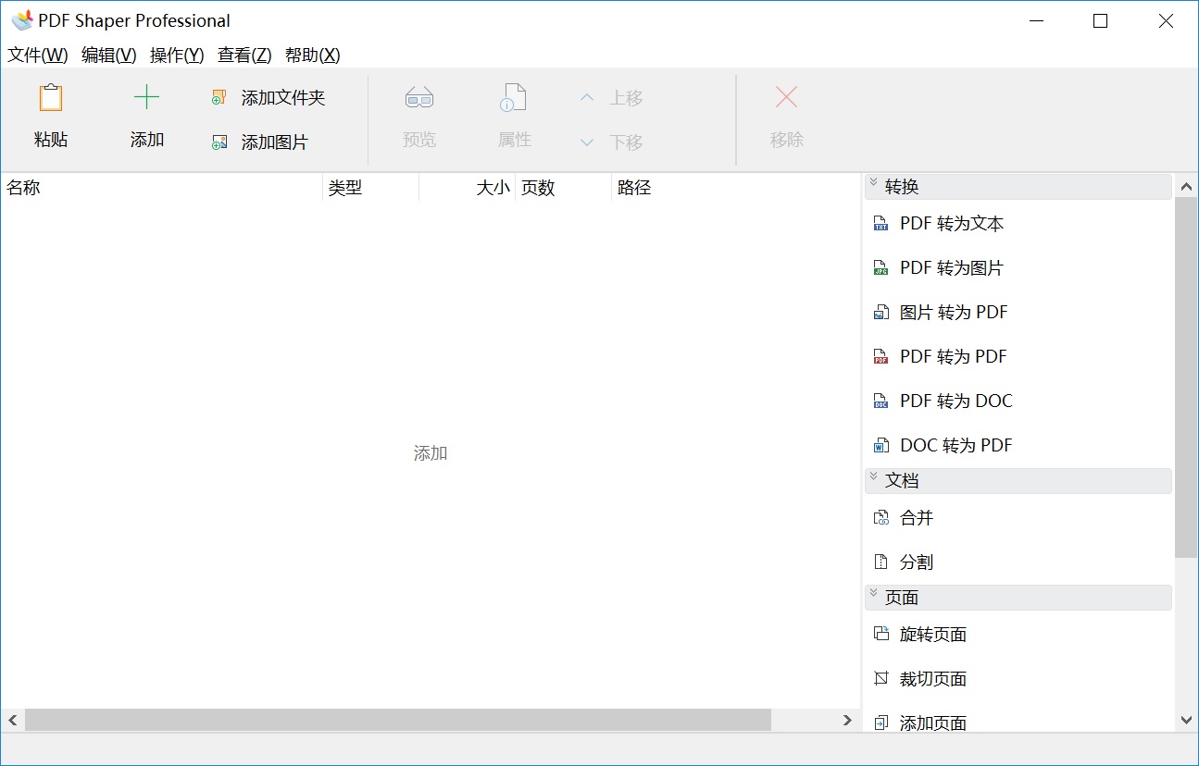
Task: Select the PDF 转为 DOC action label
Action: (x=956, y=401)
